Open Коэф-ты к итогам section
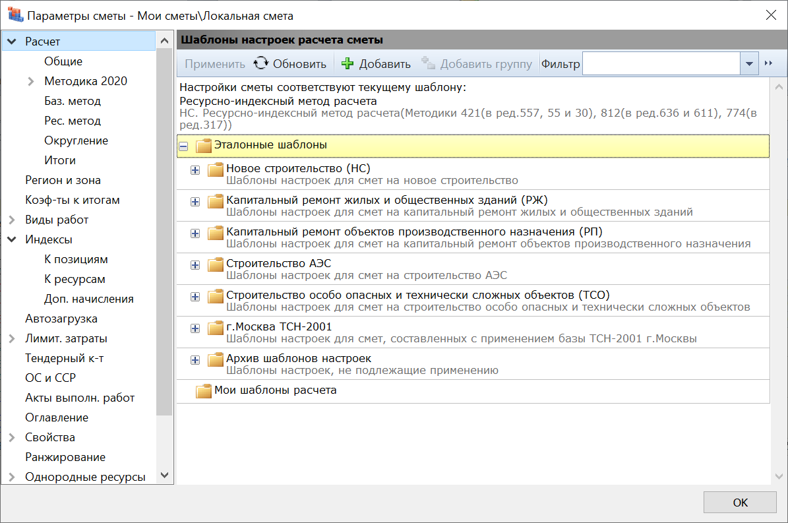The height and width of the screenshot is (523, 788). [x=73, y=200]
